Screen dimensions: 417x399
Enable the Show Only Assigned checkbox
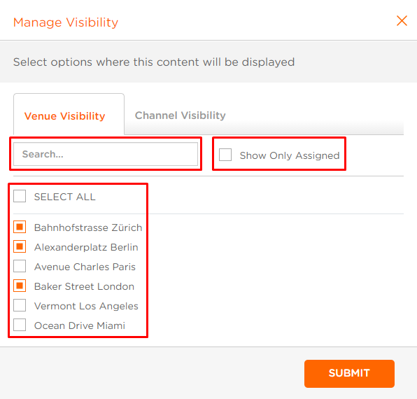click(225, 155)
